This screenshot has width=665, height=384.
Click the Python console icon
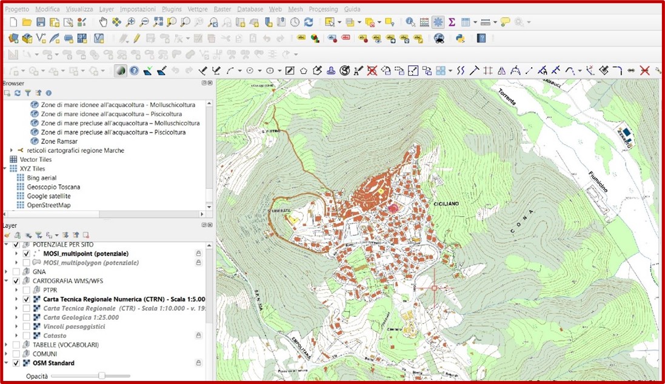pyautogui.click(x=460, y=38)
